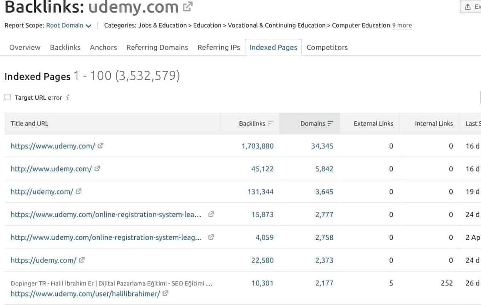Select the 1,703,880 backlinks count
The width and height of the screenshot is (481, 305).
pos(258,146)
